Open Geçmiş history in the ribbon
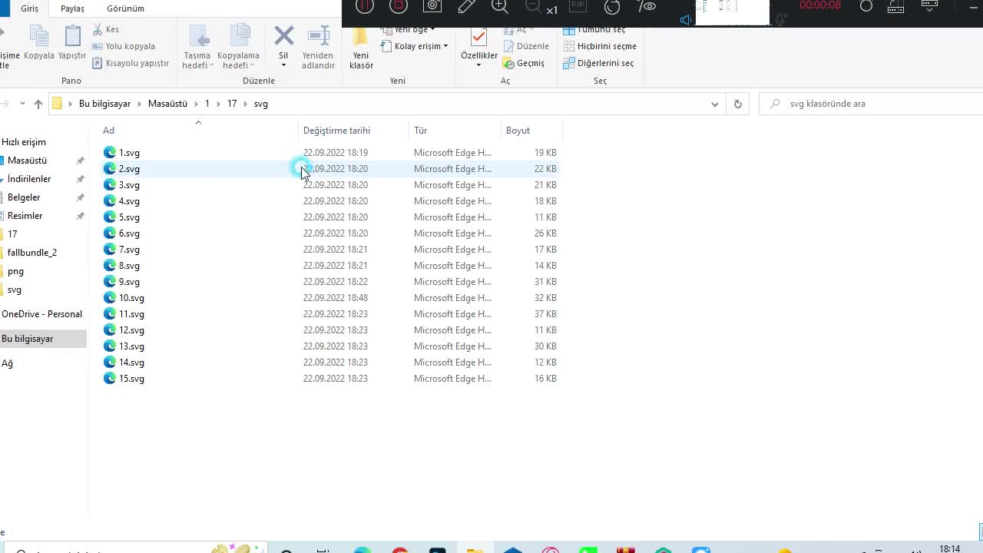This screenshot has height=553, width=983. [x=524, y=63]
